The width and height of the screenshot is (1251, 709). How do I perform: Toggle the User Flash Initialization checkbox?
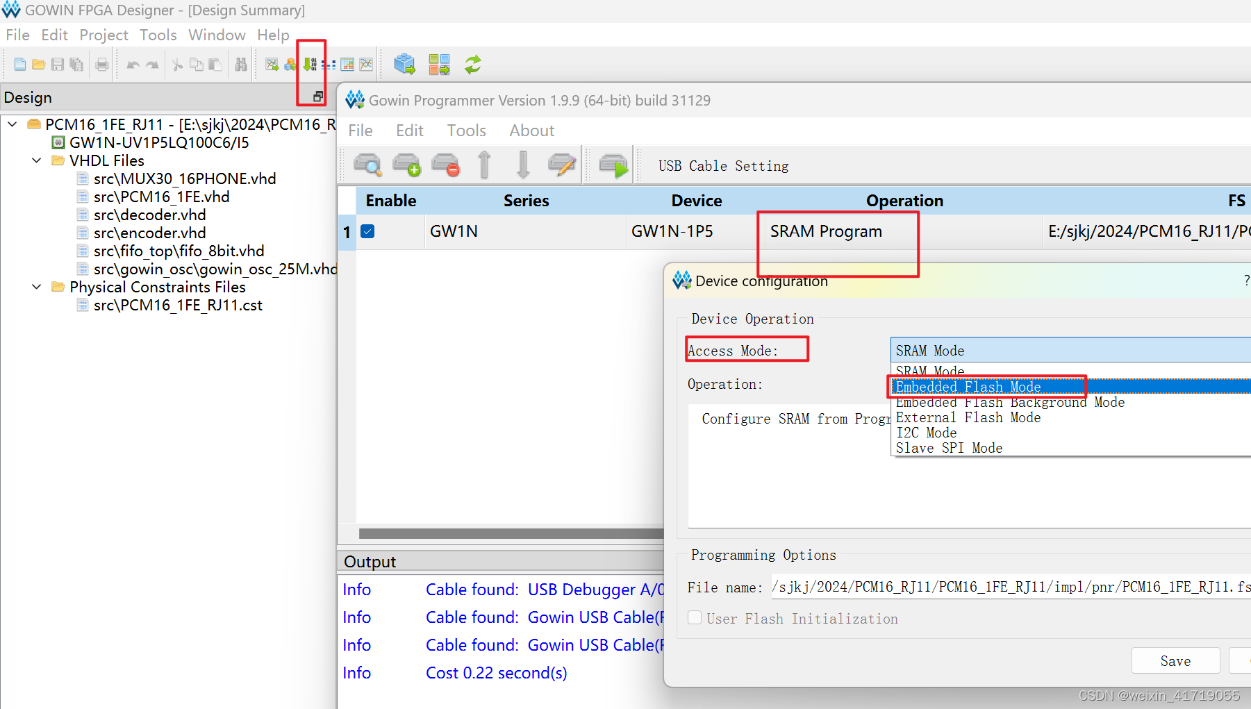(695, 618)
